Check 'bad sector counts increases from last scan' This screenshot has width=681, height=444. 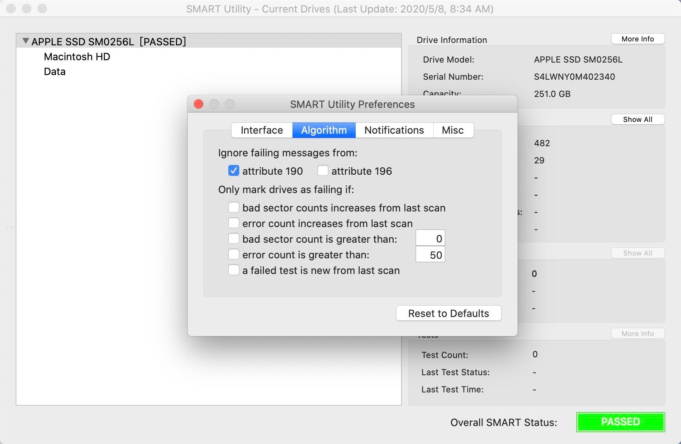[x=234, y=207]
